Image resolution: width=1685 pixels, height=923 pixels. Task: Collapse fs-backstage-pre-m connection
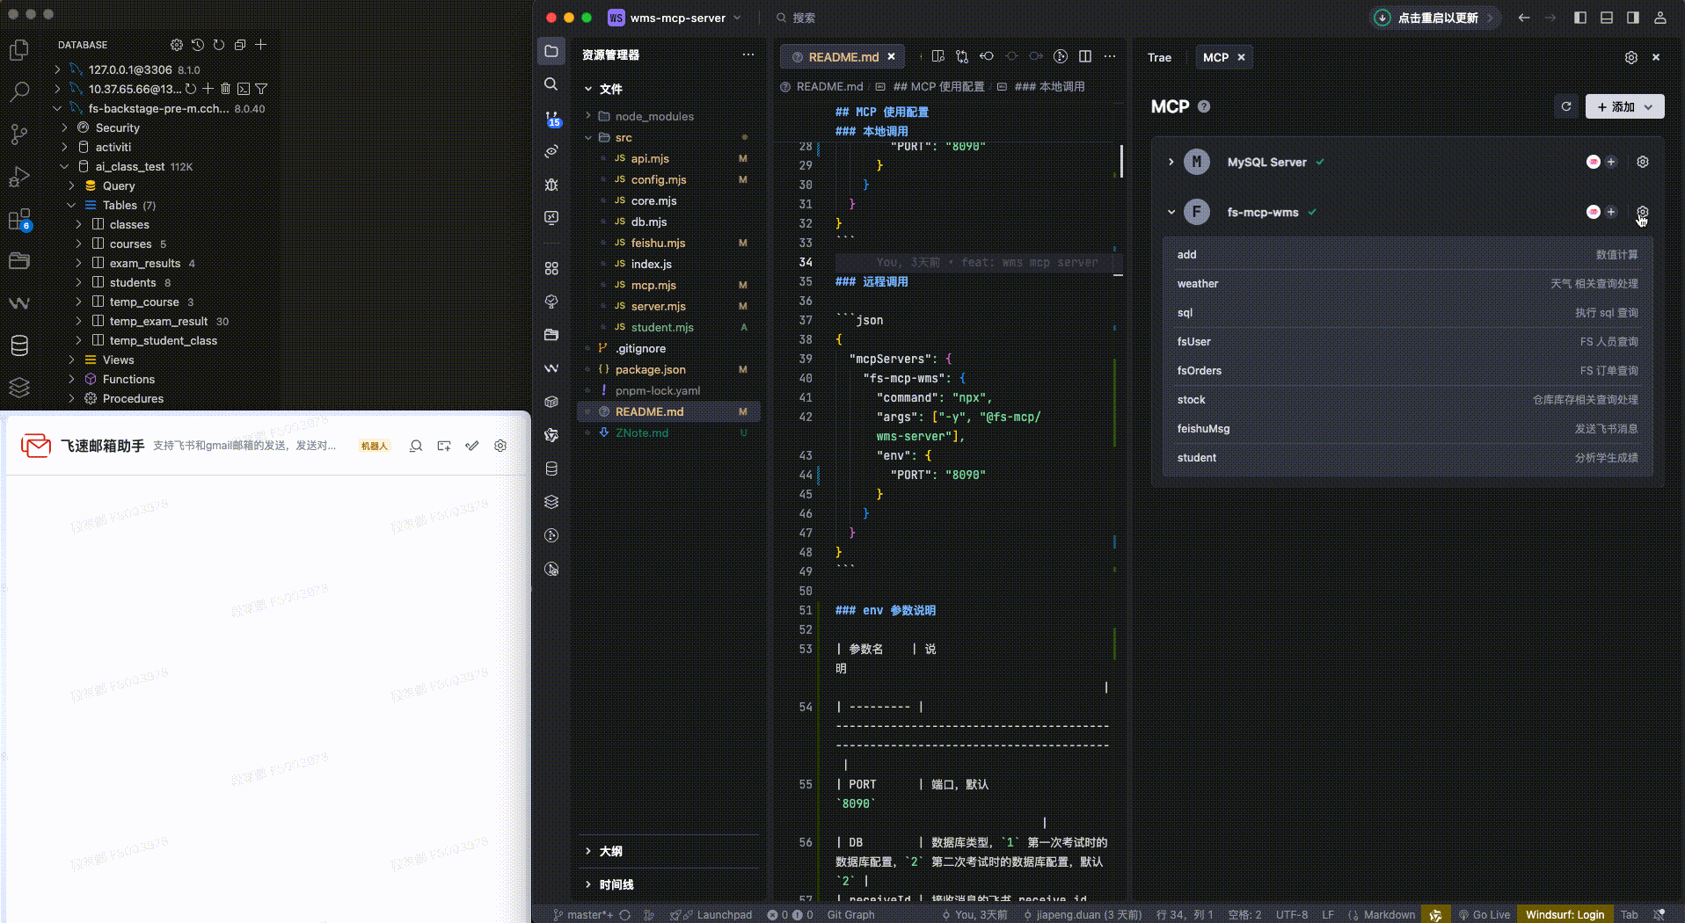(x=57, y=108)
